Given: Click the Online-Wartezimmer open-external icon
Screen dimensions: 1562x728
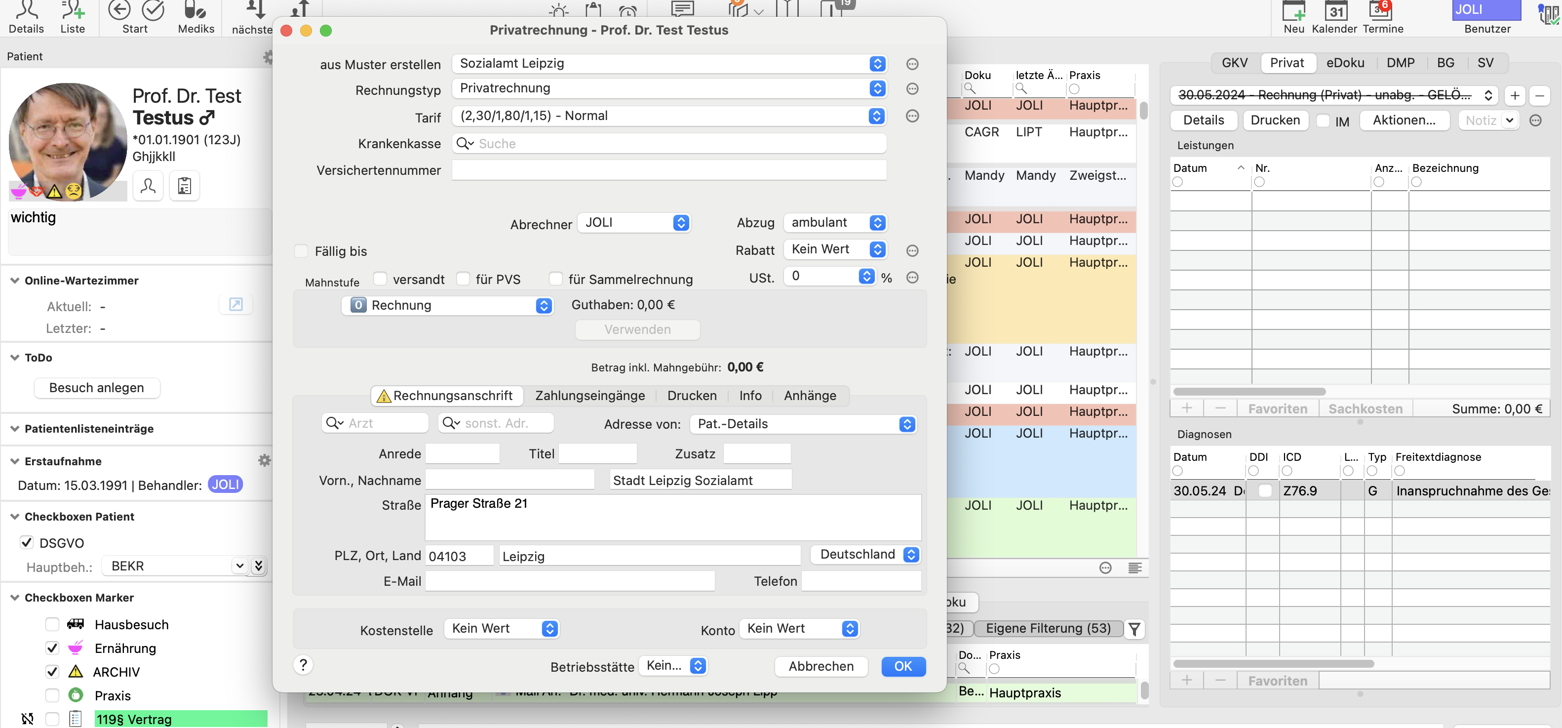Looking at the screenshot, I should click(235, 305).
